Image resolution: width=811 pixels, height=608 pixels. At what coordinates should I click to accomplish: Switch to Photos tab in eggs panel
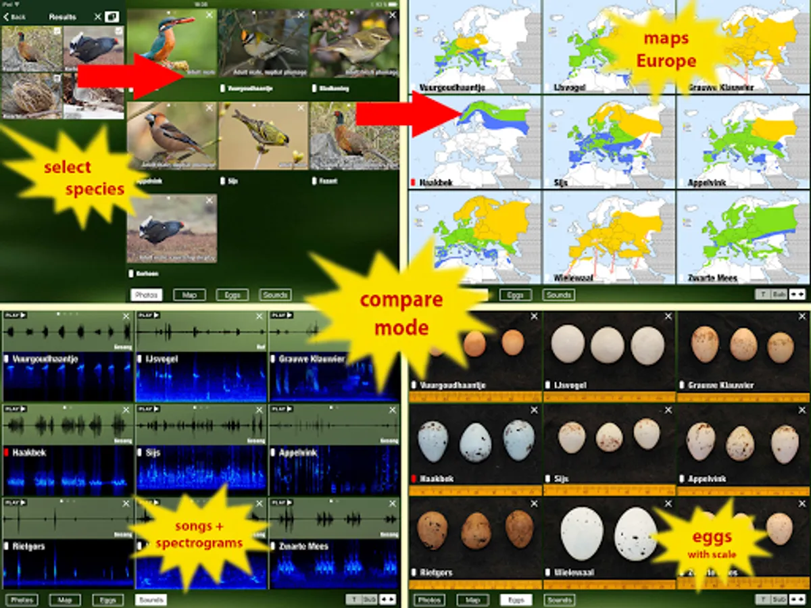click(430, 599)
